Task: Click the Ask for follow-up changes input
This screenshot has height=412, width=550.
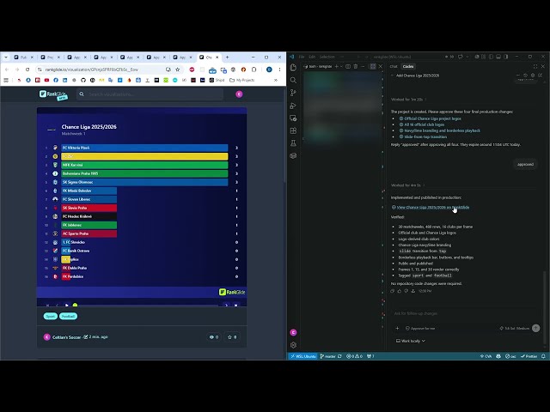Action: [463, 313]
